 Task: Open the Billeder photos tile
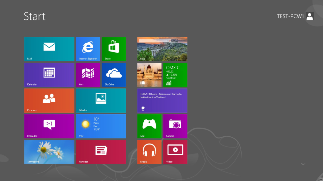click(101, 101)
